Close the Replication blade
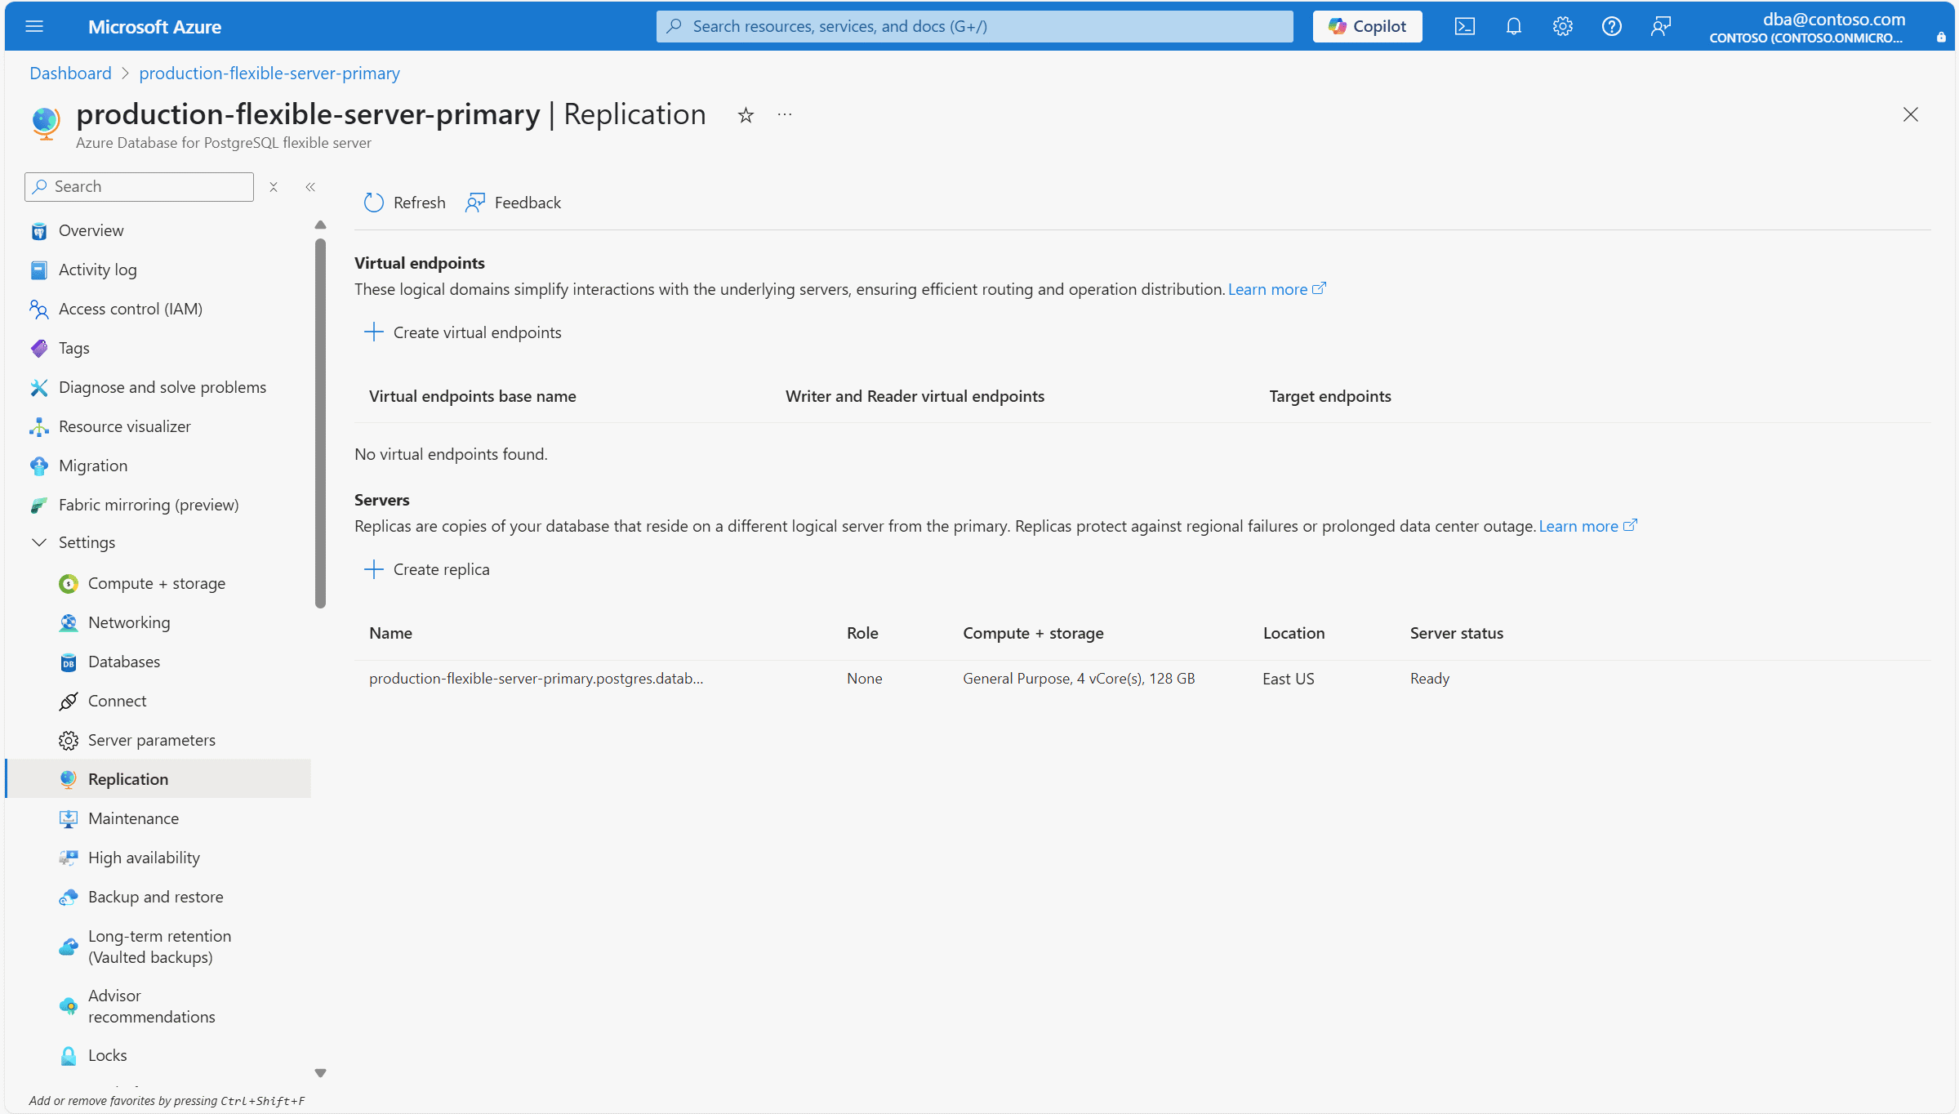Screen dimensions: 1959x1114 point(1911,114)
